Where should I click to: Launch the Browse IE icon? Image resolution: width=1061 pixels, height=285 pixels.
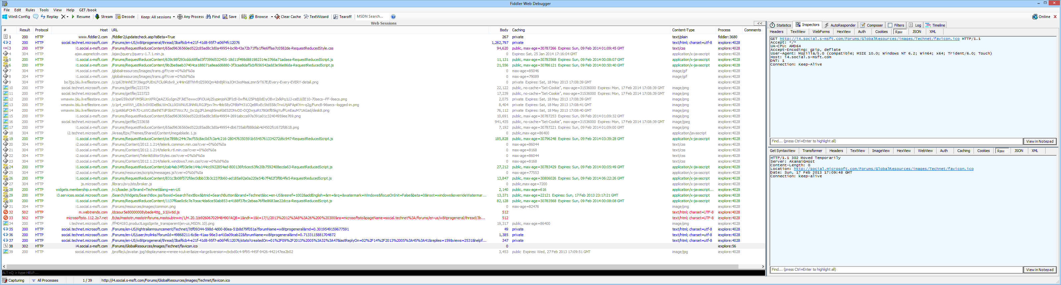tap(258, 17)
